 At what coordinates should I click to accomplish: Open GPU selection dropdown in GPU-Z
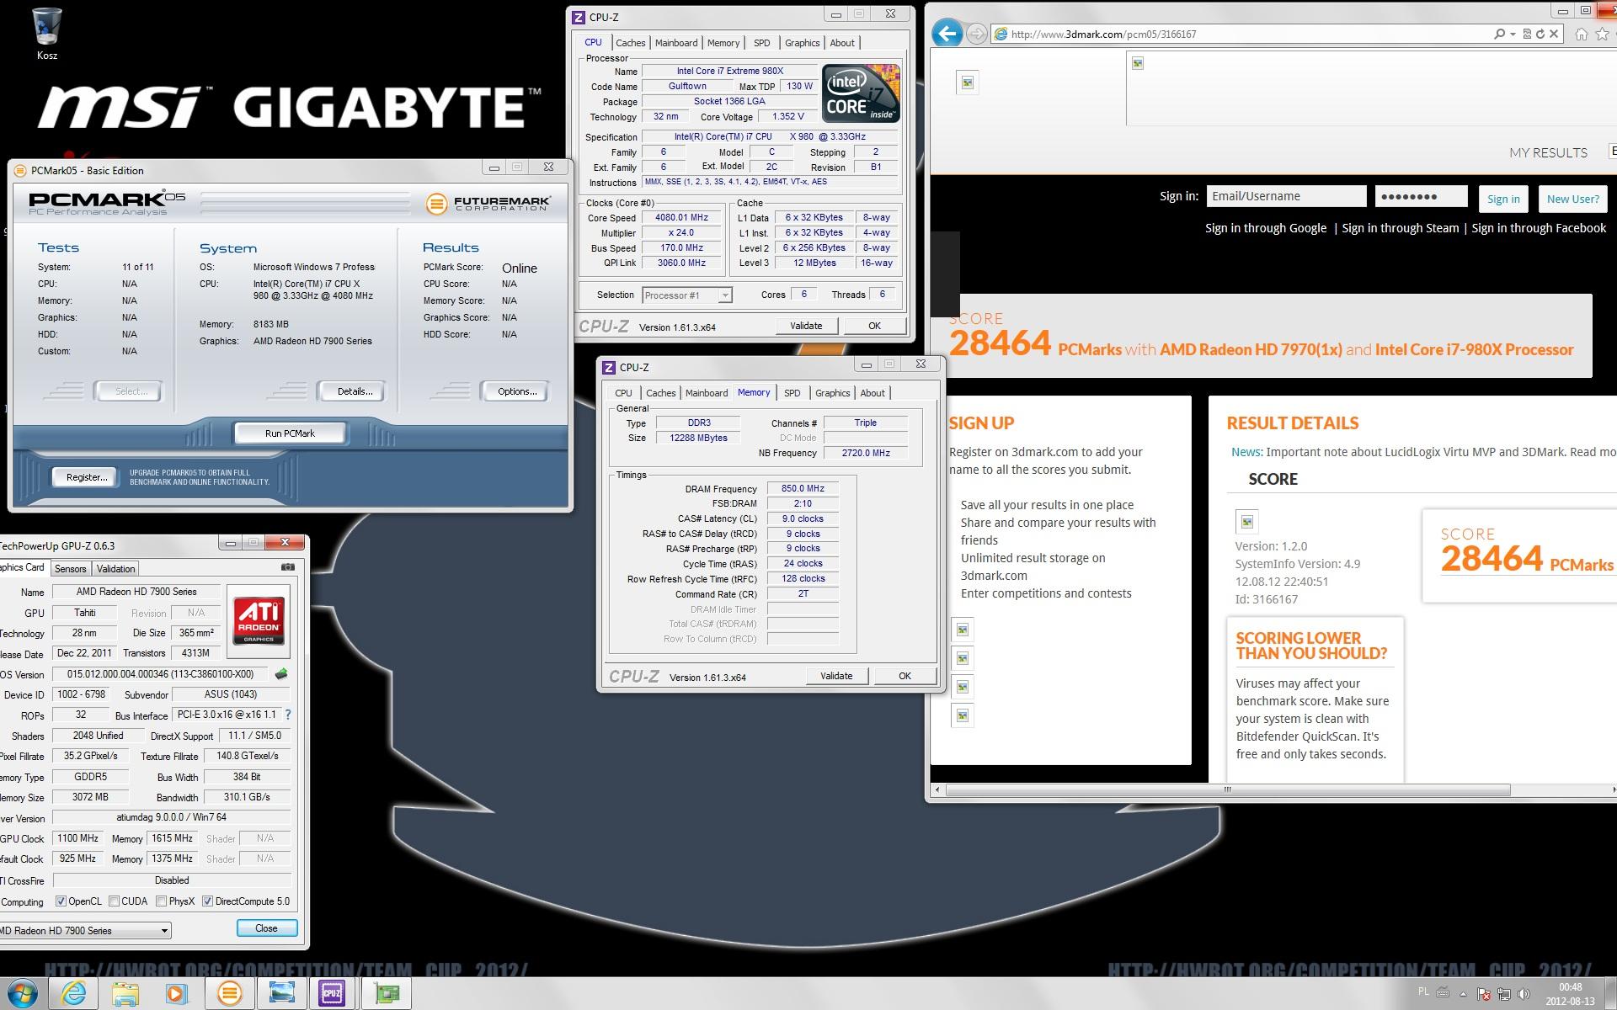coord(84,930)
